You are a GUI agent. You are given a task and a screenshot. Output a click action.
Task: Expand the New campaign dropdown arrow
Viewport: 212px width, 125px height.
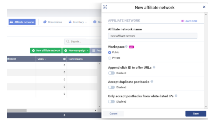click(x=87, y=51)
